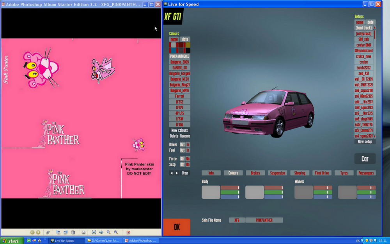Click the green quick launch icon in taskbar
The image size is (390, 244).
click(28, 240)
